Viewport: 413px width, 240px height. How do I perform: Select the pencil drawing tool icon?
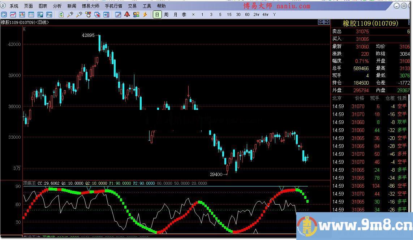pyautogui.click(x=118, y=14)
